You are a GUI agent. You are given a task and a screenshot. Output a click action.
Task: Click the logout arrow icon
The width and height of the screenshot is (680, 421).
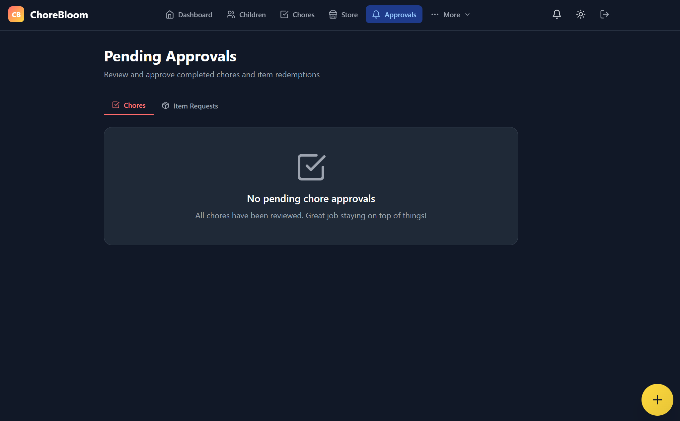(x=604, y=14)
